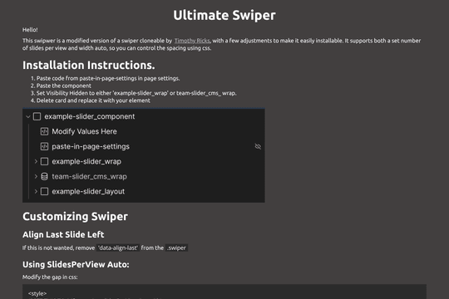
Task: Select the example-slider_wrap label
Action: [x=86, y=161]
